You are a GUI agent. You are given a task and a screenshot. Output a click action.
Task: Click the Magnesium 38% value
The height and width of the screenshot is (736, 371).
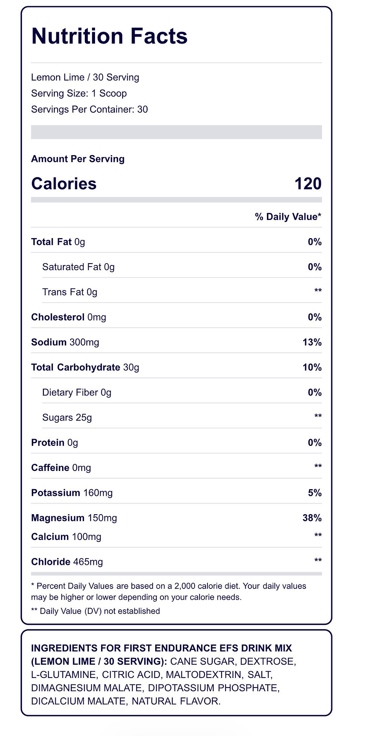(312, 518)
